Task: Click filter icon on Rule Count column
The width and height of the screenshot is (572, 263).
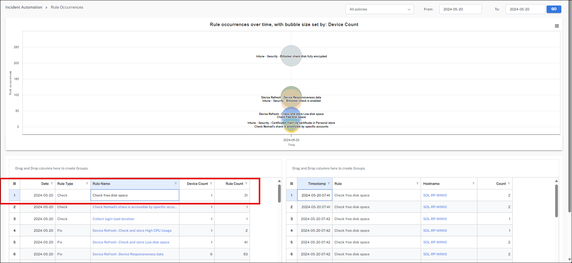Action: 246,184
